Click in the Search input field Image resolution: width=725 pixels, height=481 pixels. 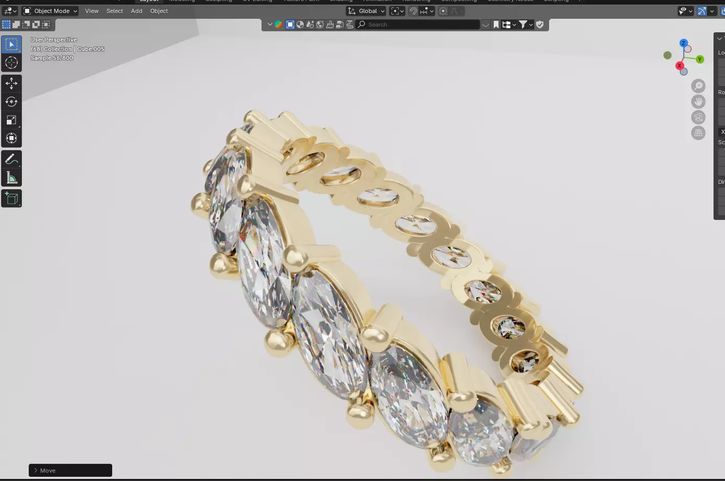point(418,24)
